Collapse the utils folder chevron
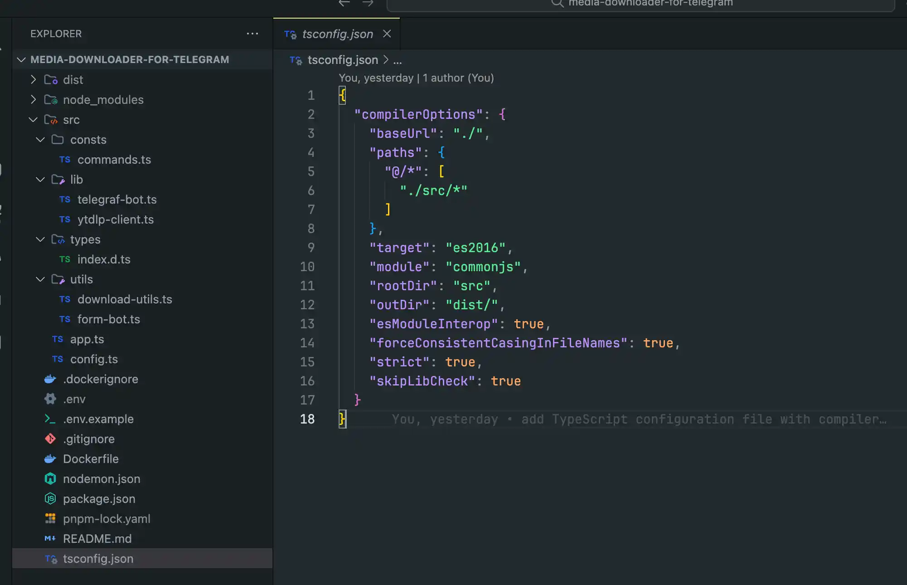The image size is (907, 585). (x=40, y=279)
